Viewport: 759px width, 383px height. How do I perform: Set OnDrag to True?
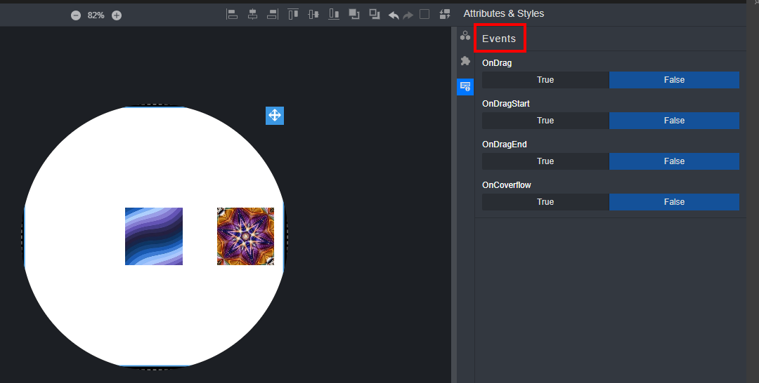545,80
